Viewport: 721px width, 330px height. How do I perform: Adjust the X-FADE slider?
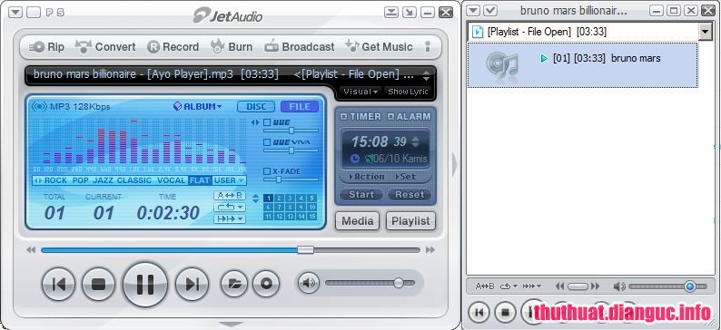(291, 180)
